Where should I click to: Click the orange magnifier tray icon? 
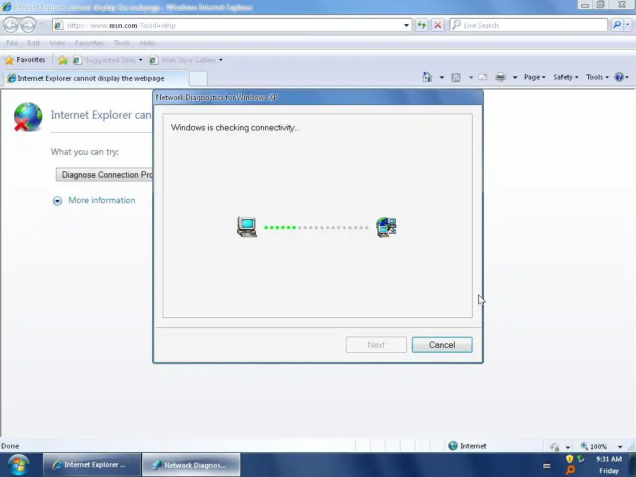pyautogui.click(x=570, y=471)
